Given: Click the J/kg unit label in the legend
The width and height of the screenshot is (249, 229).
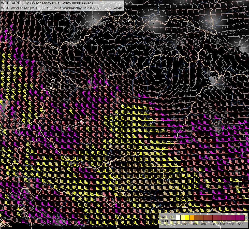Looking at the screenshot, I should 165,225.
